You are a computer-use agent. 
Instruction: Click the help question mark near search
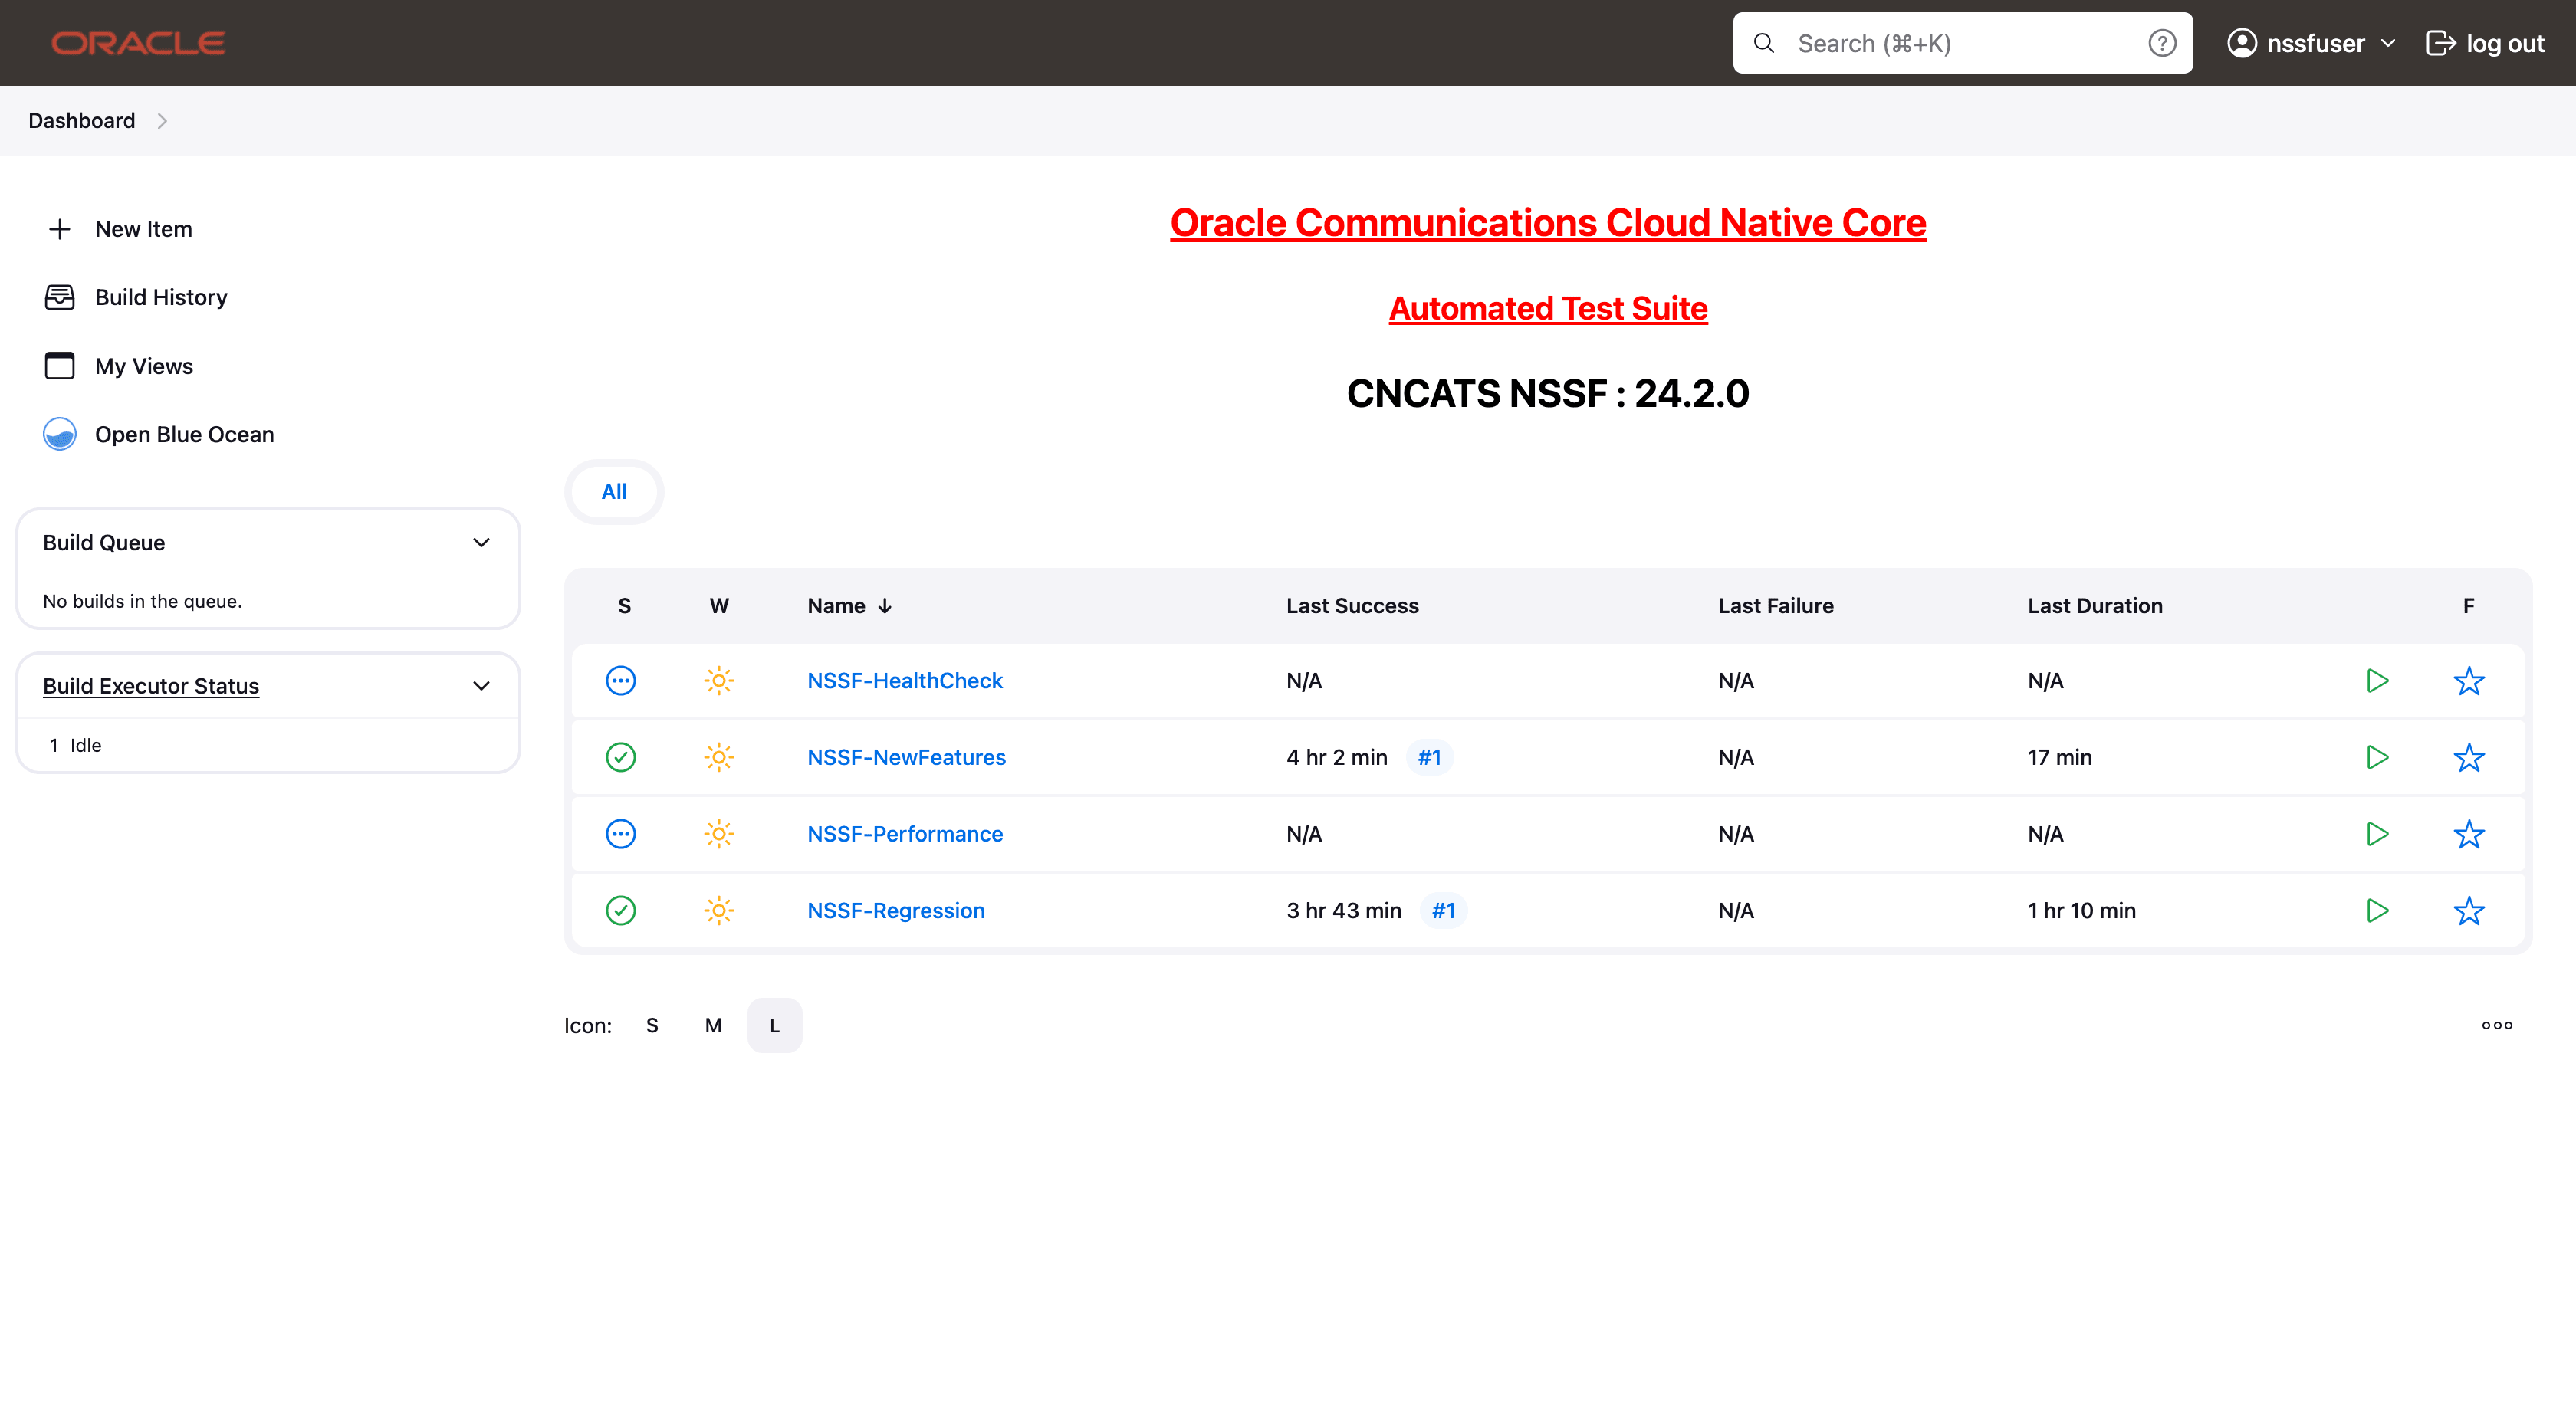click(x=2162, y=43)
